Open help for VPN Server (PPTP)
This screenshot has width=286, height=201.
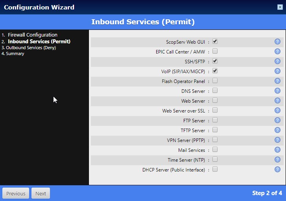(277, 140)
